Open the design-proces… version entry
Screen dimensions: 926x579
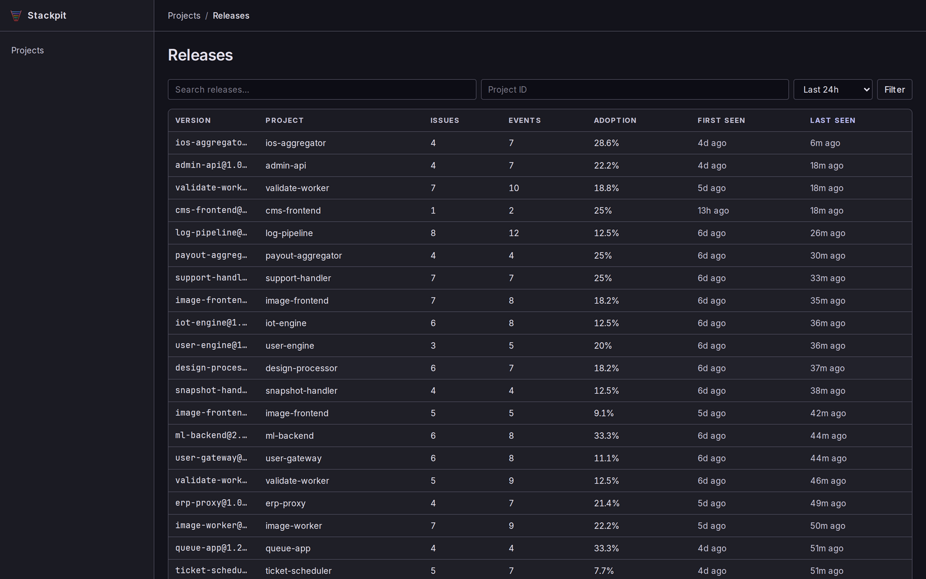click(x=211, y=369)
